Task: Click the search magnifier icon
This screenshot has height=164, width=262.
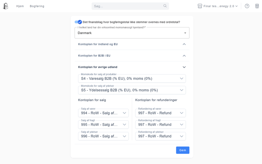Action: pyautogui.click(x=165, y=6)
